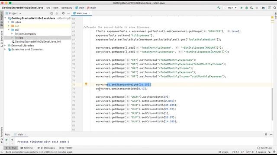Screen dimensions: 277x155
Task: Click Main class breadcrumb
Action: pos(80,8)
